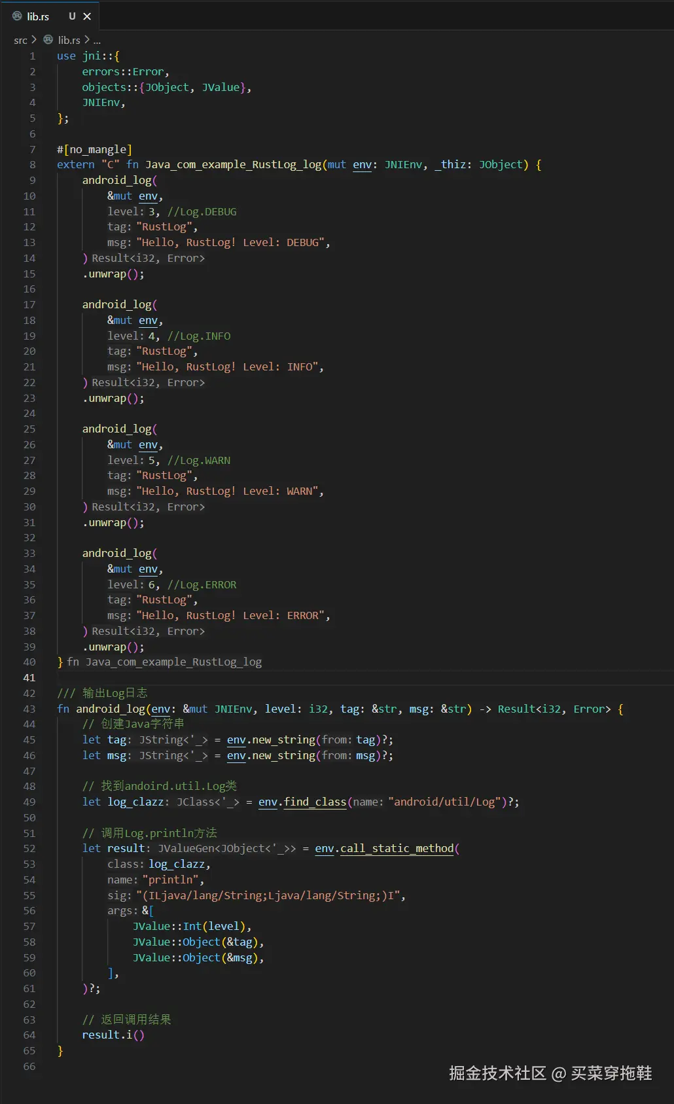Viewport: 674px width, 1104px height.
Task: Click the android_log call on line 9
Action: [x=116, y=181]
